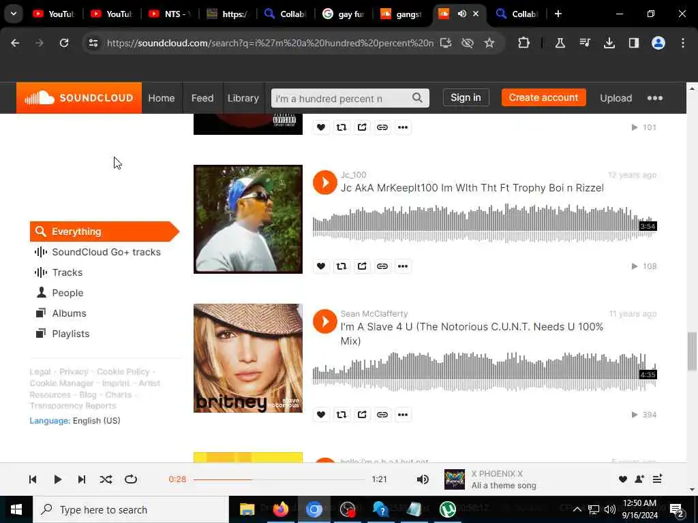698x523 pixels.
Task: Click the SoundCloud logo
Action: [79, 98]
